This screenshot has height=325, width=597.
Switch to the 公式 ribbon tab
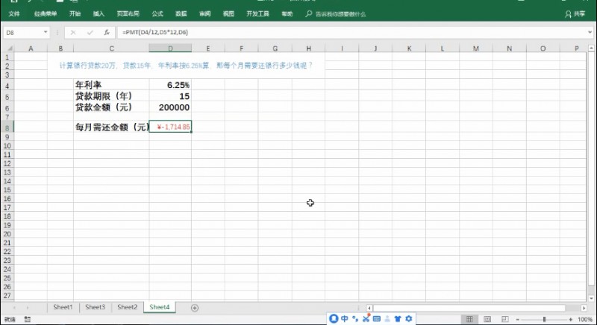(x=157, y=13)
